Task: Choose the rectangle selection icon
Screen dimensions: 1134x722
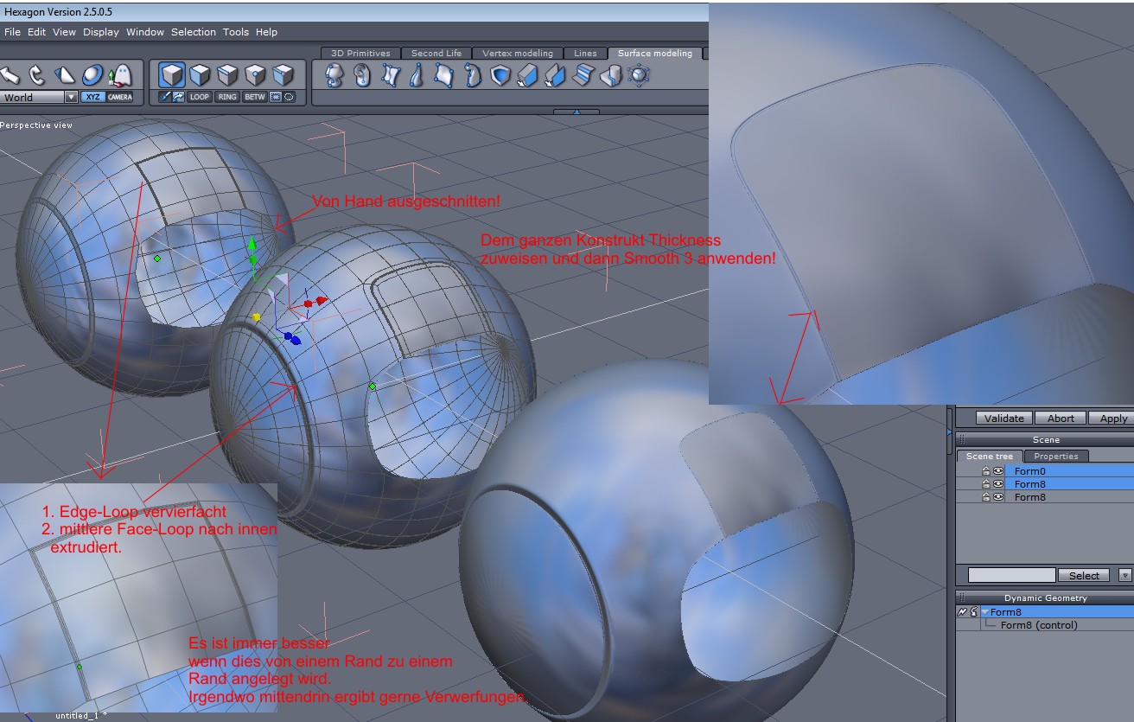Action: click(x=276, y=97)
